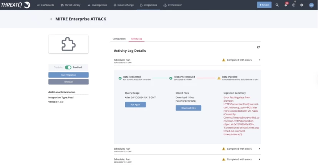Click the 'Version: 1.0.0' text

click(x=56, y=102)
